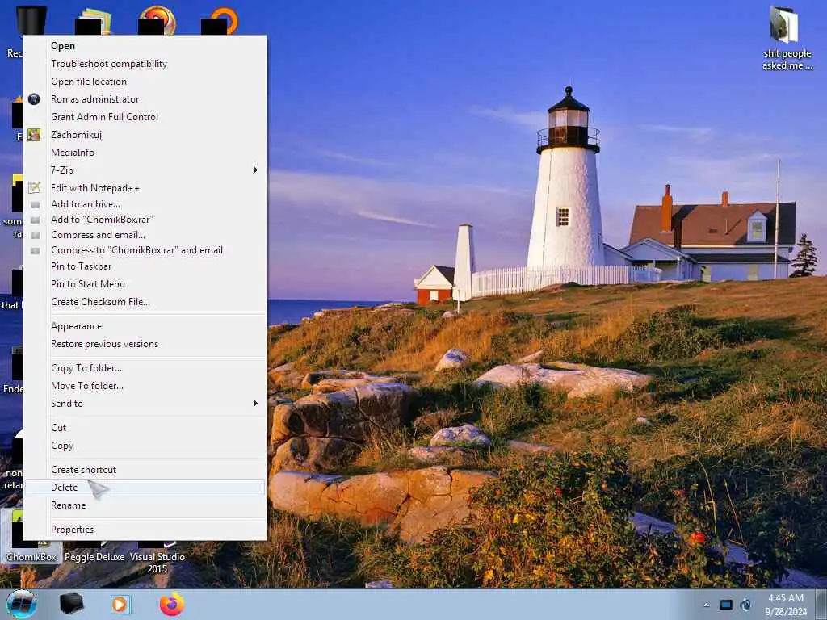The height and width of the screenshot is (620, 827).
Task: Click the globe sync tray icon
Action: (745, 605)
